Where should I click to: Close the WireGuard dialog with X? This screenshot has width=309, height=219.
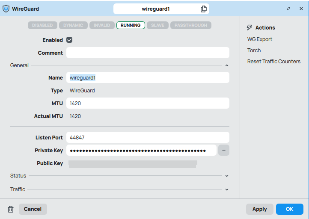point(301,9)
